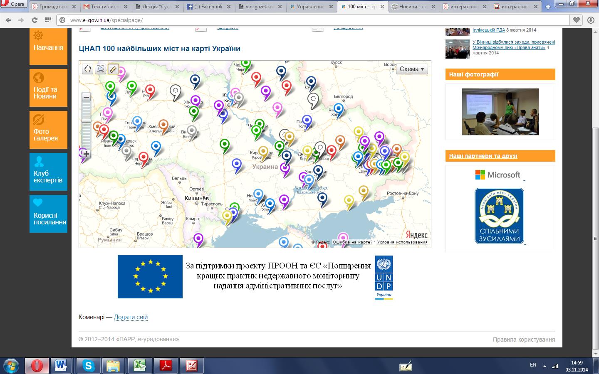
Task: Open Skype from the taskbar
Action: tap(88, 366)
